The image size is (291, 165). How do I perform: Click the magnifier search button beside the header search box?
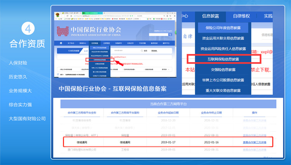tap(170, 35)
